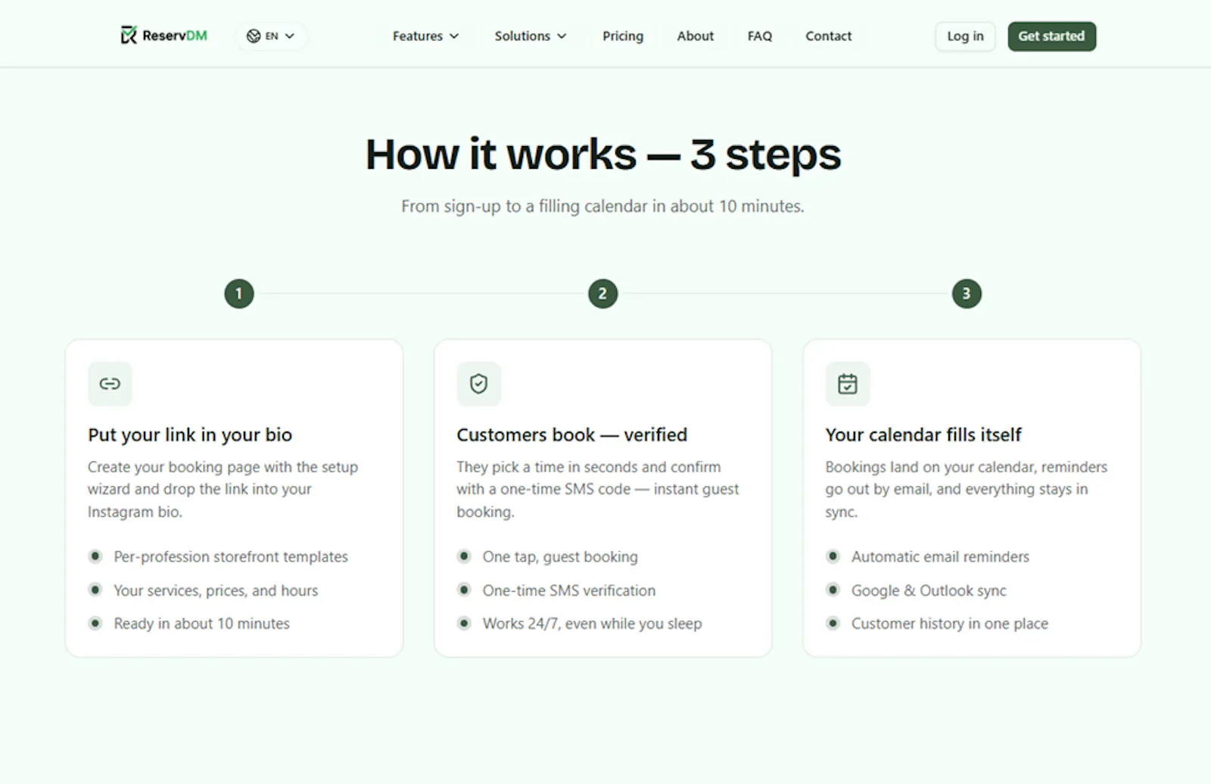Click "Automatic email reminders" item
The height and width of the screenshot is (784, 1211).
(x=940, y=556)
